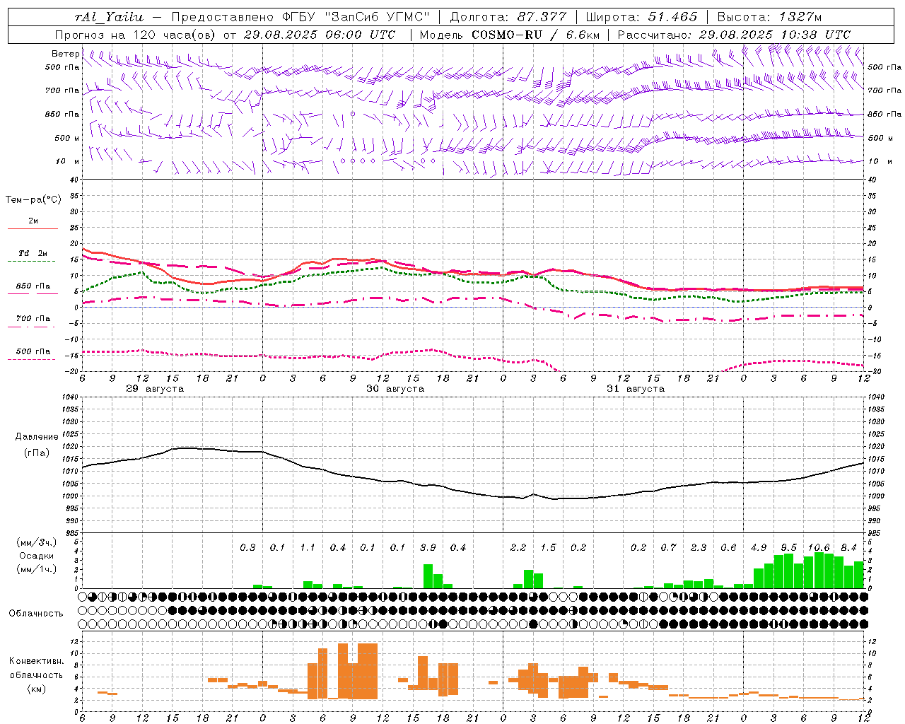Click the forecast start 29.08.2025 06:00 UTC
The image size is (905, 724).
[319, 35]
